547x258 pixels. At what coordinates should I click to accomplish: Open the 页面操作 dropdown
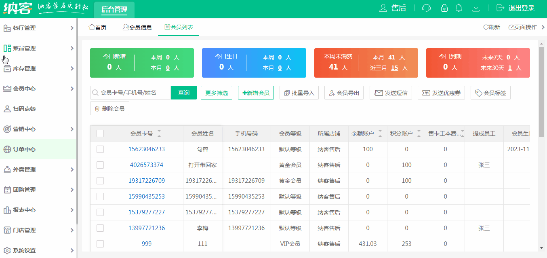523,27
